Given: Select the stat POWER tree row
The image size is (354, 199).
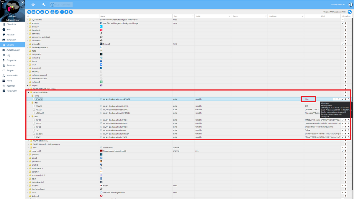Looking at the screenshot, I should 39,106.
